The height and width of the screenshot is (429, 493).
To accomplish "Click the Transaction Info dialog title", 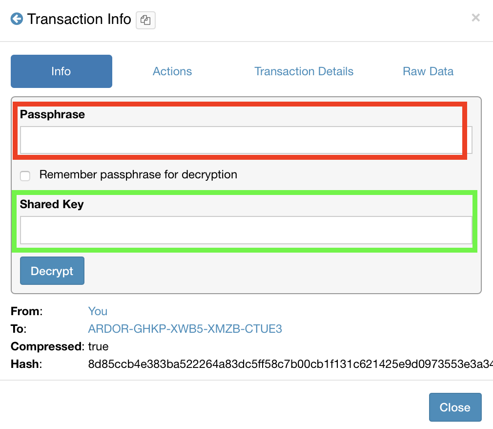I will click(79, 20).
